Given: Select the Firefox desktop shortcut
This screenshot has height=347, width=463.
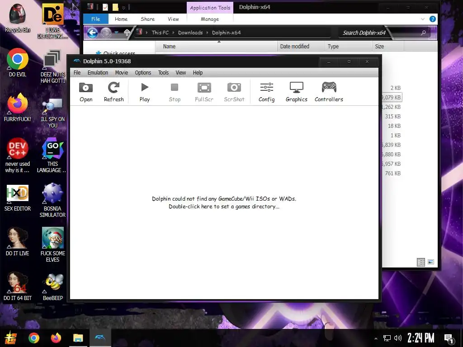Looking at the screenshot, I should [x=18, y=108].
